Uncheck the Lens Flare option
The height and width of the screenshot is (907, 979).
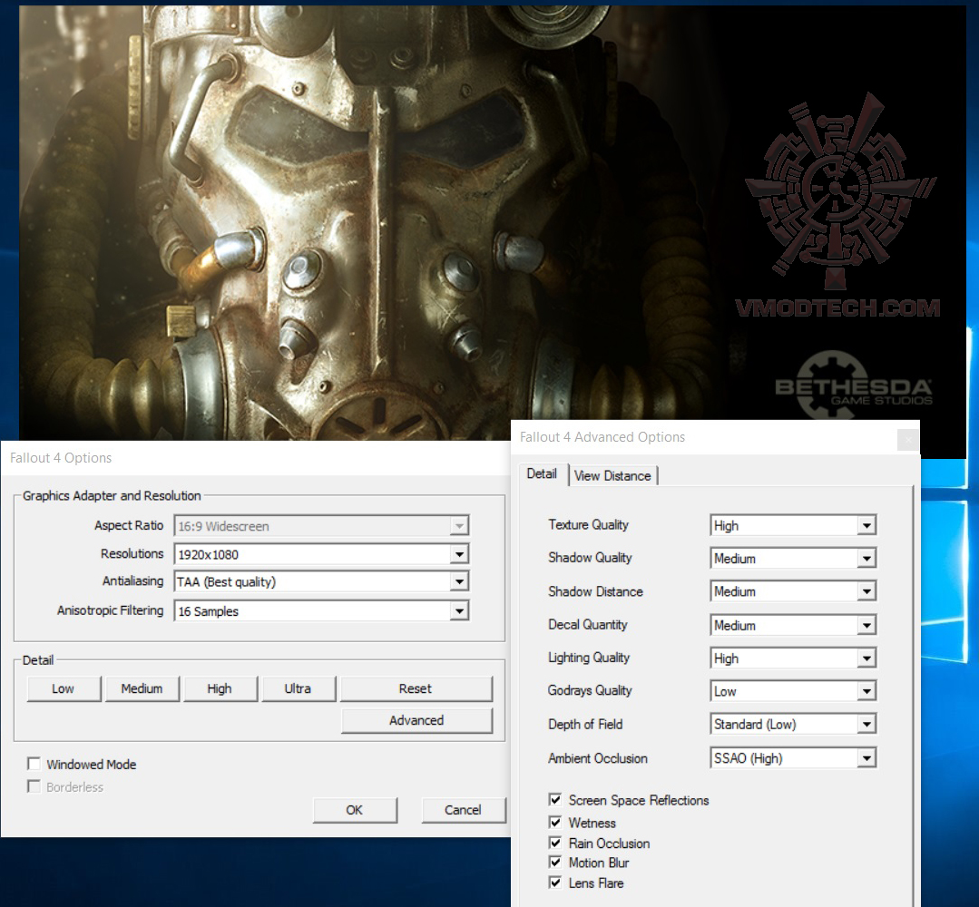coord(555,883)
